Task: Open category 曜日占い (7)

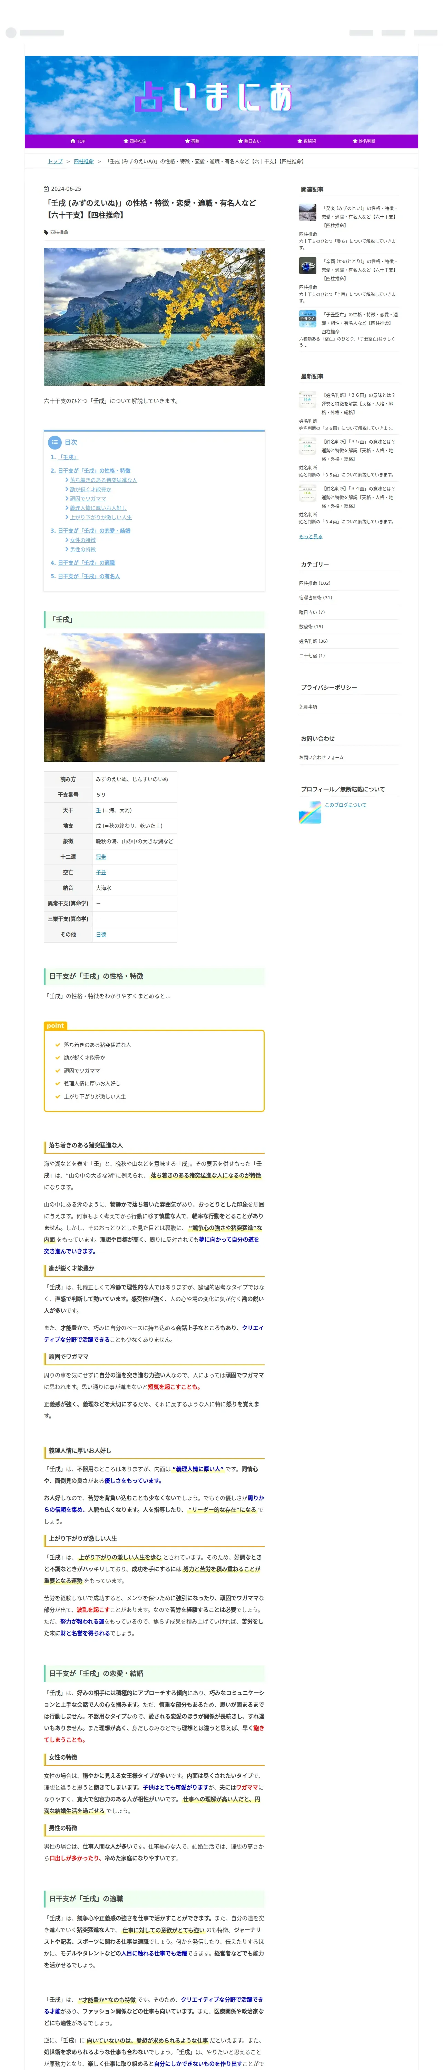Action: pos(312,612)
